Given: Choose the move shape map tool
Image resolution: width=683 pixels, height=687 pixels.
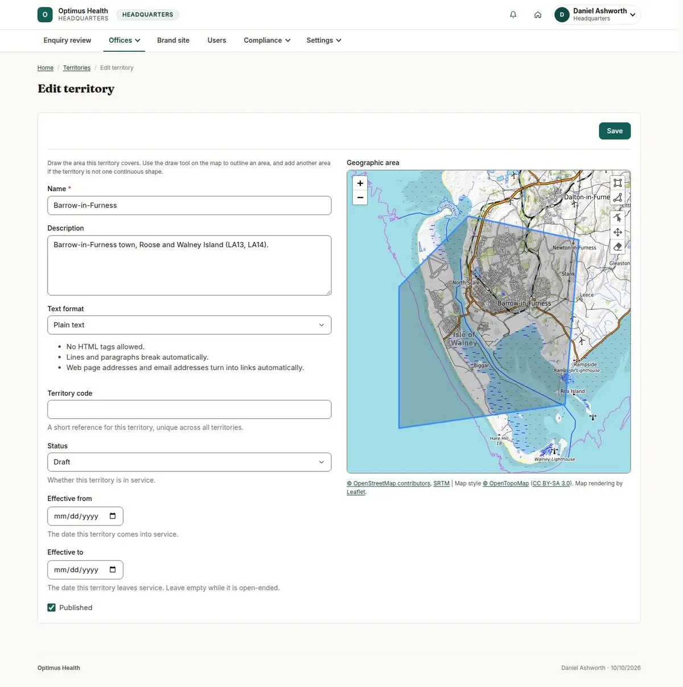Looking at the screenshot, I should 618,232.
